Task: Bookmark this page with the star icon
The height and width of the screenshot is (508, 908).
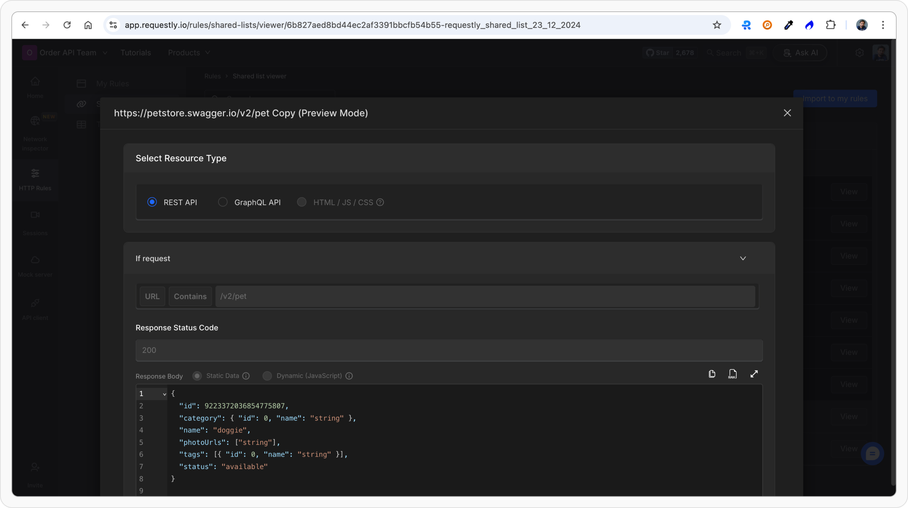Action: click(x=717, y=25)
